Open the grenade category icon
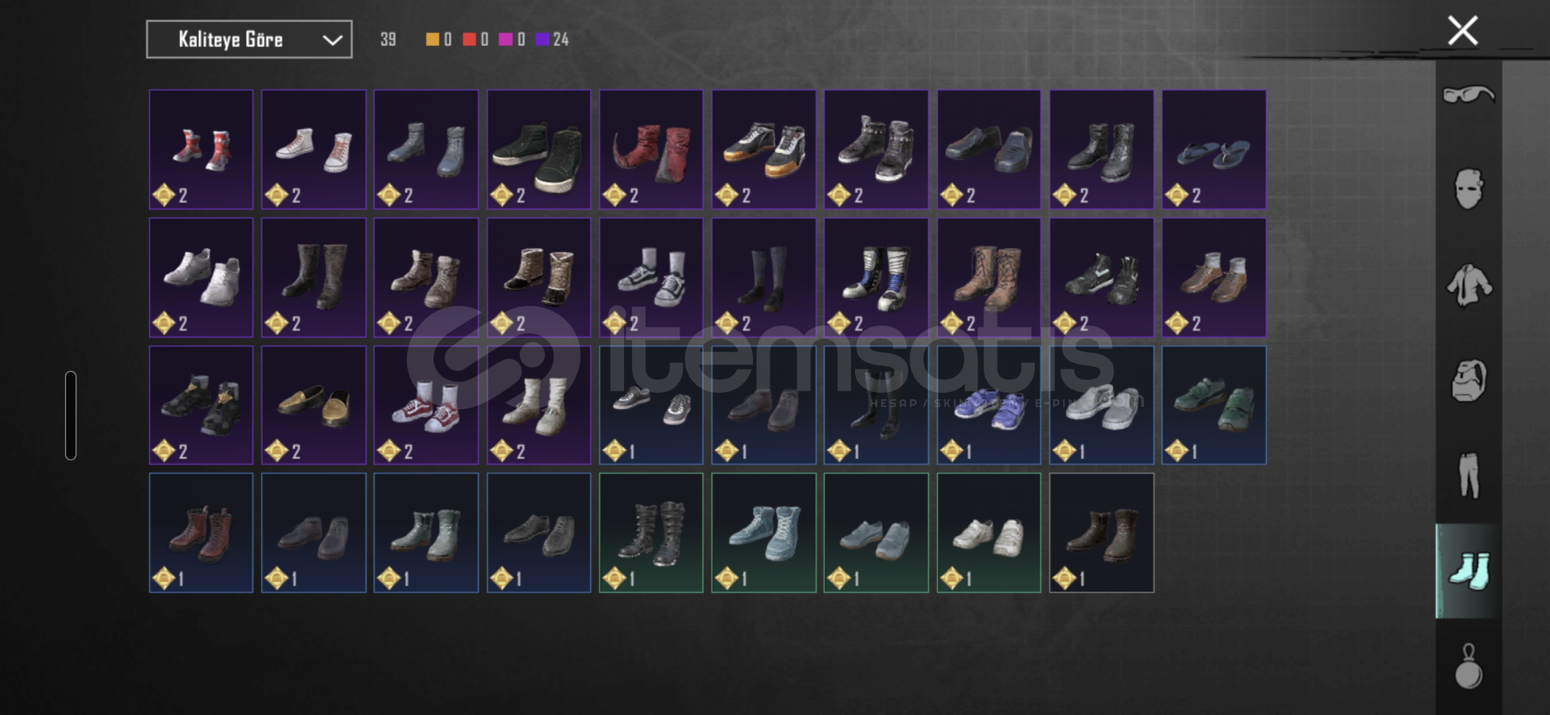The height and width of the screenshot is (715, 1550). (x=1469, y=667)
